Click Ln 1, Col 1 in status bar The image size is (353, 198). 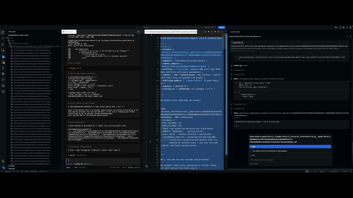(x=314, y=171)
